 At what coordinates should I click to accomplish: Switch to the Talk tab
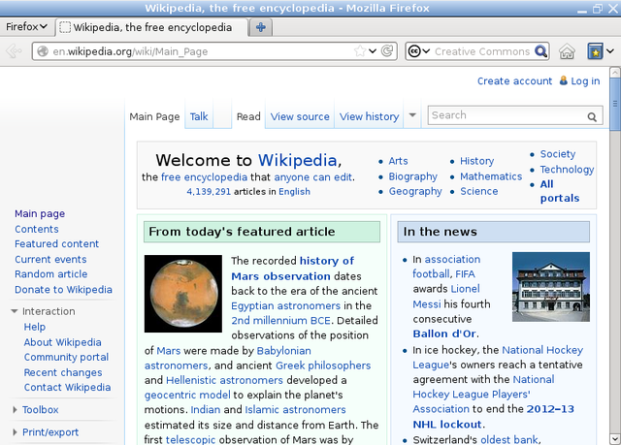pos(199,116)
